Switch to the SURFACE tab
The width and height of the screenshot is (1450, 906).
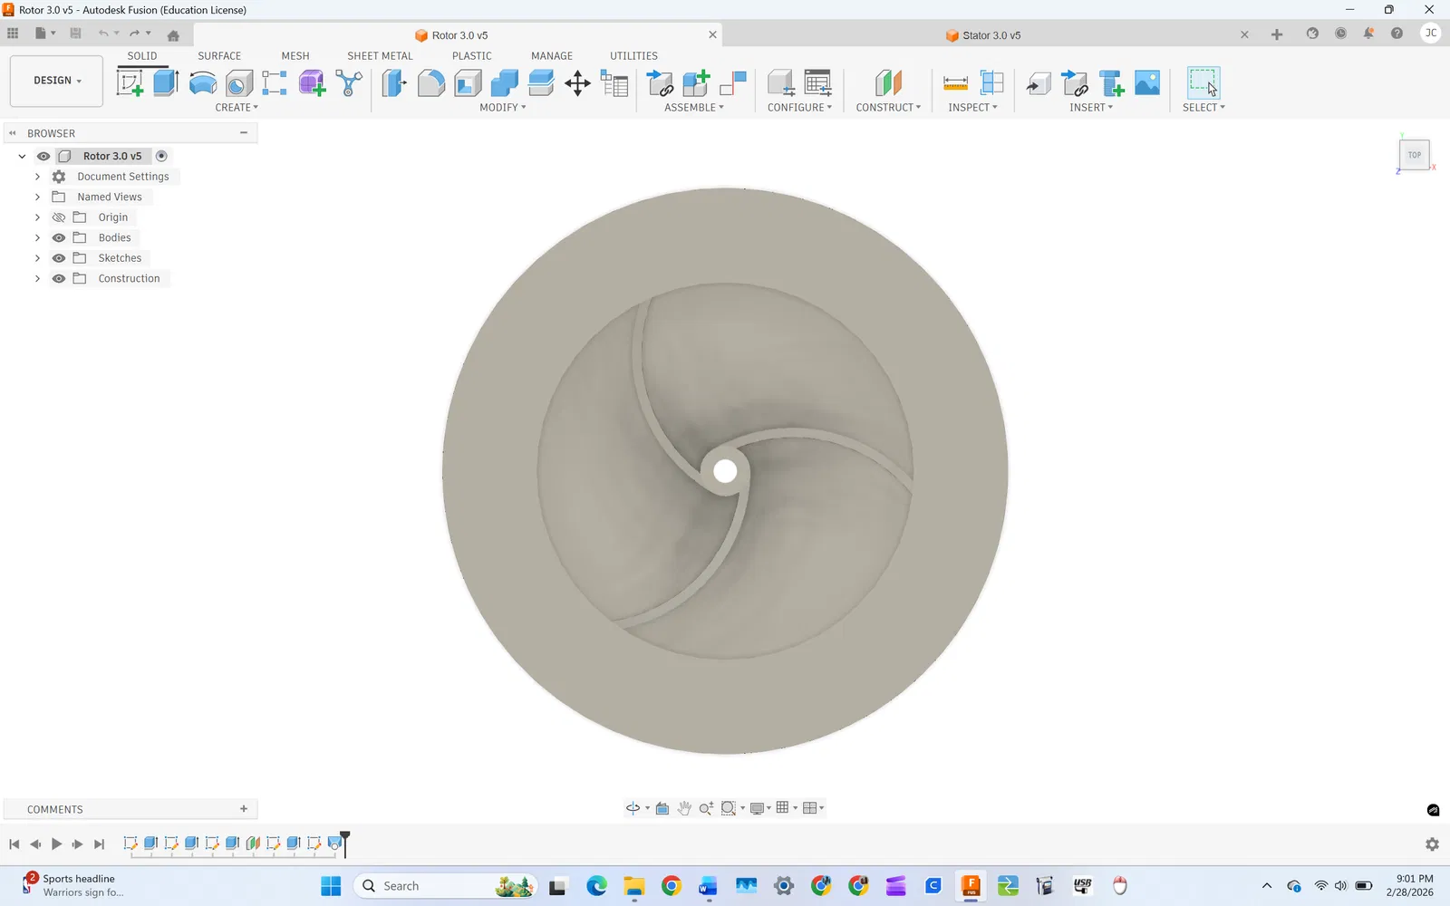click(219, 55)
